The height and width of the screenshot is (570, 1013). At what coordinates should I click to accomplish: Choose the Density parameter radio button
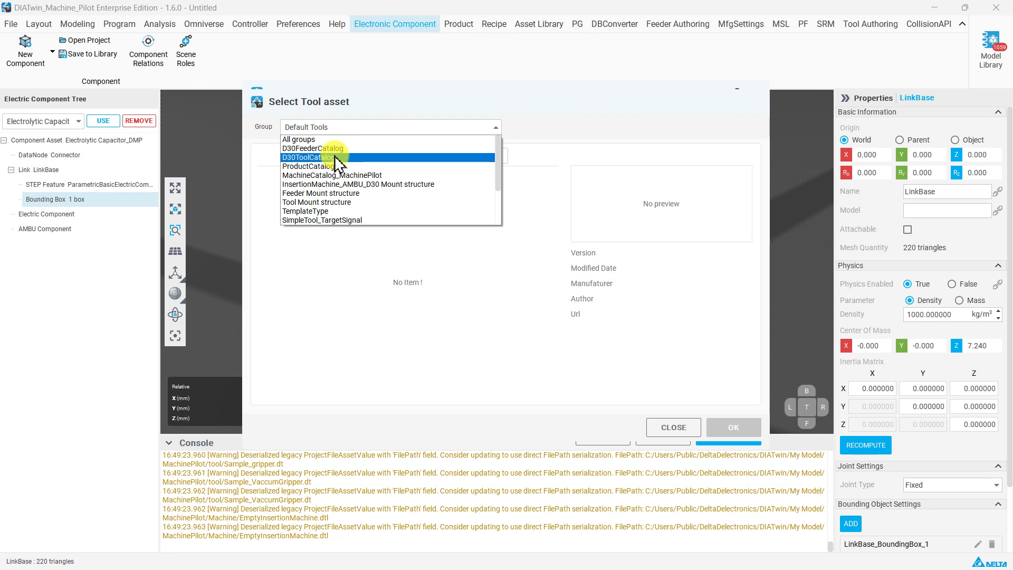tap(910, 300)
